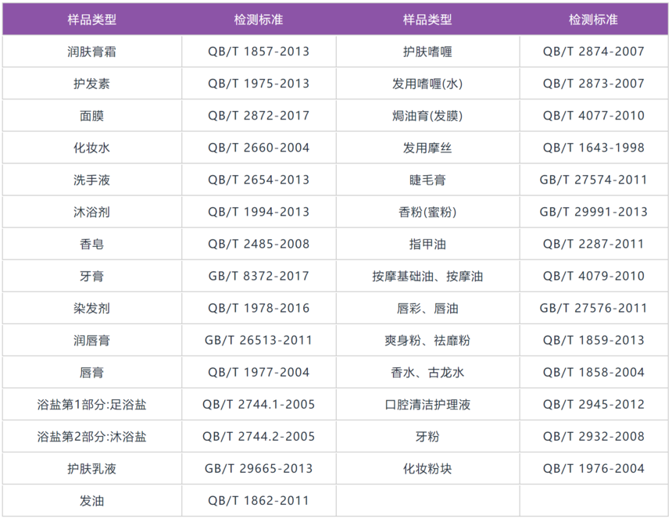Select 浴盐第1部分:足浴盐 cell
The height and width of the screenshot is (522, 672).
point(91,405)
